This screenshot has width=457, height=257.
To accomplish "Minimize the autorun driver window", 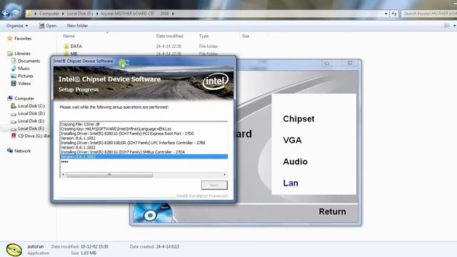I will pos(327,64).
